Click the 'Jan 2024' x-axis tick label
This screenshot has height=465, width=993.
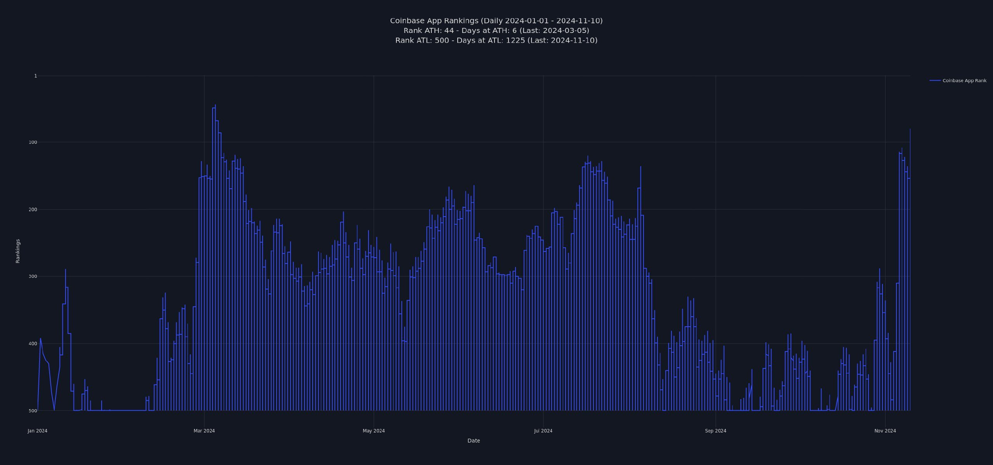[x=38, y=431]
